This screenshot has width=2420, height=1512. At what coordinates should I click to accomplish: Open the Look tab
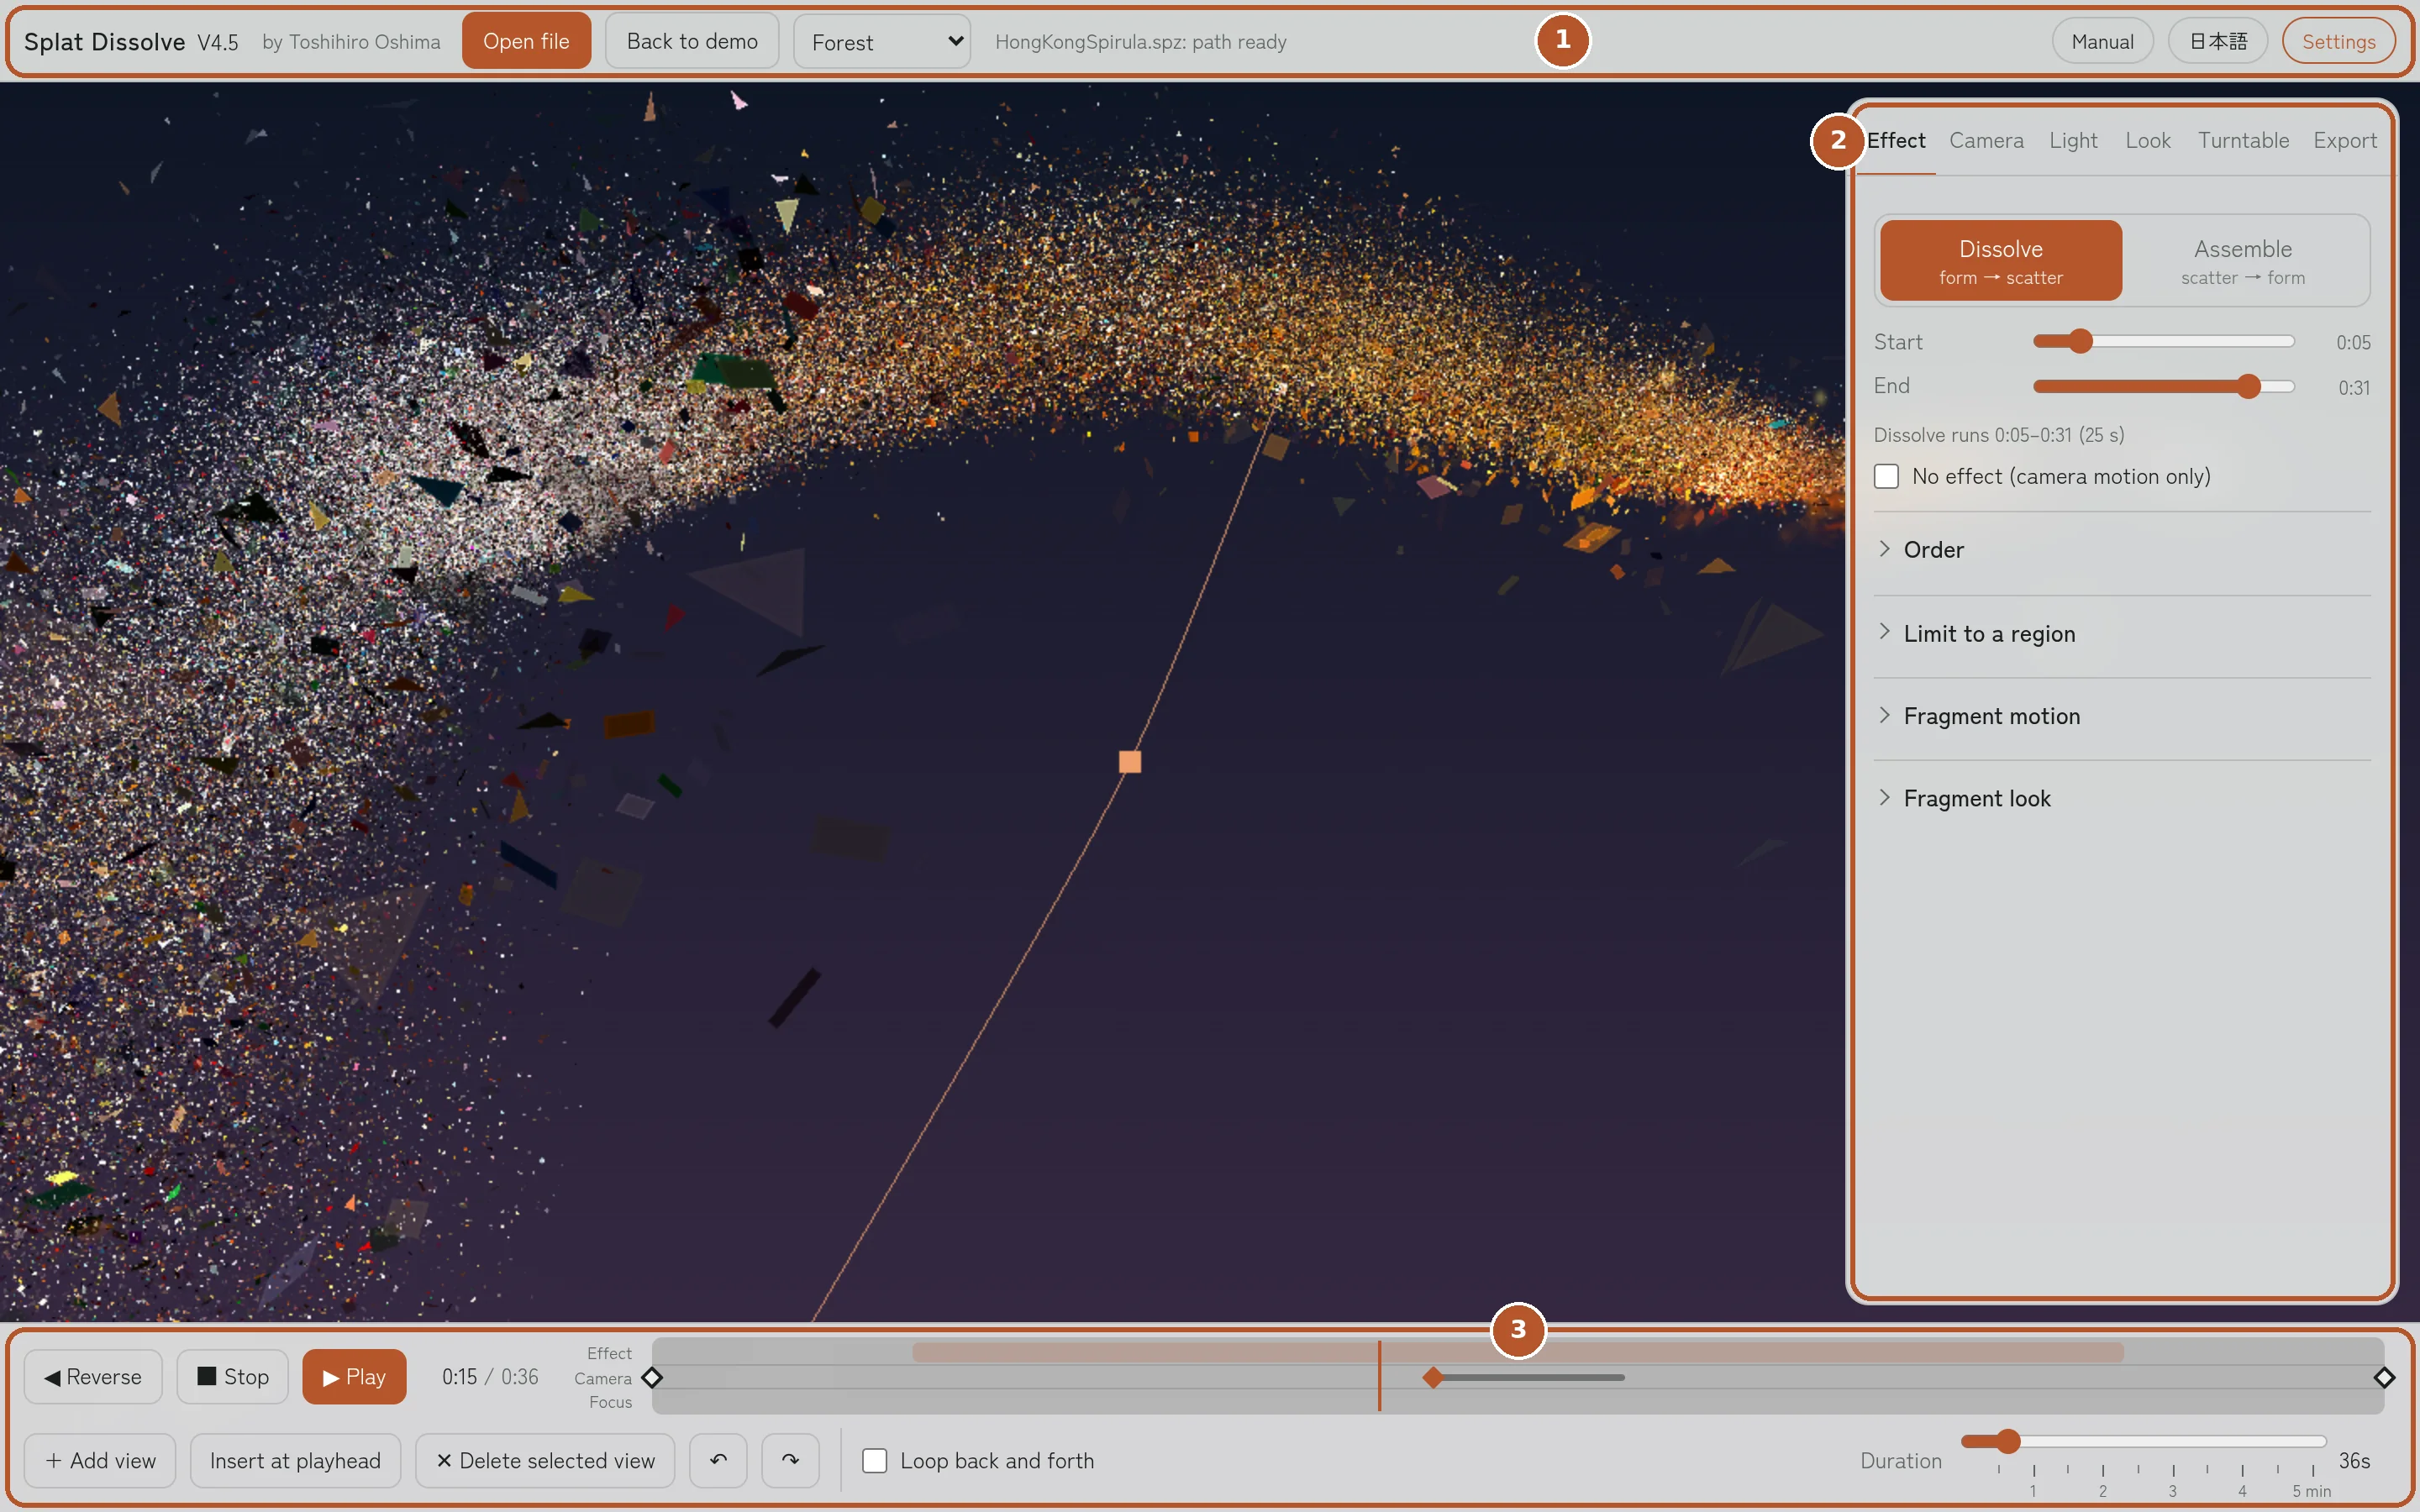pos(2148,141)
